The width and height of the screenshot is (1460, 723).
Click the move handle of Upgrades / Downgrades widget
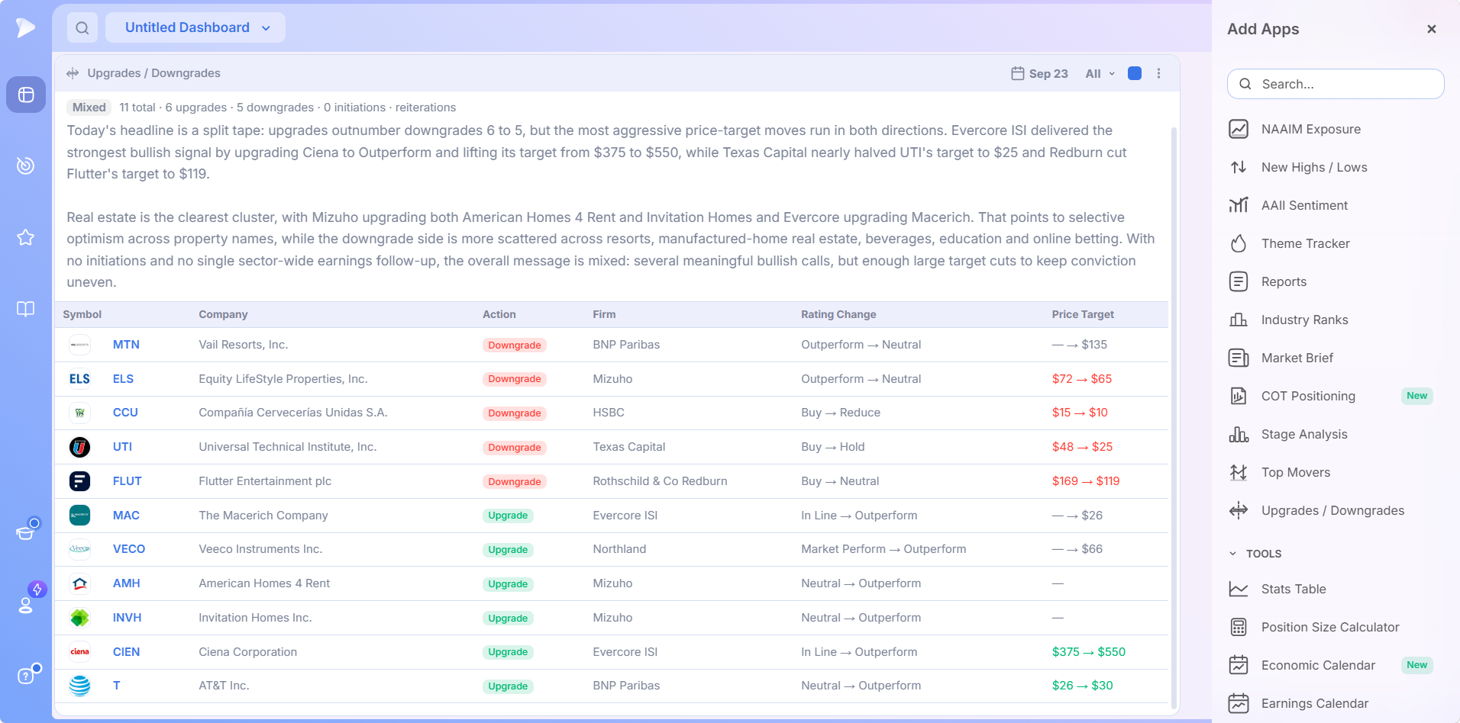[73, 73]
